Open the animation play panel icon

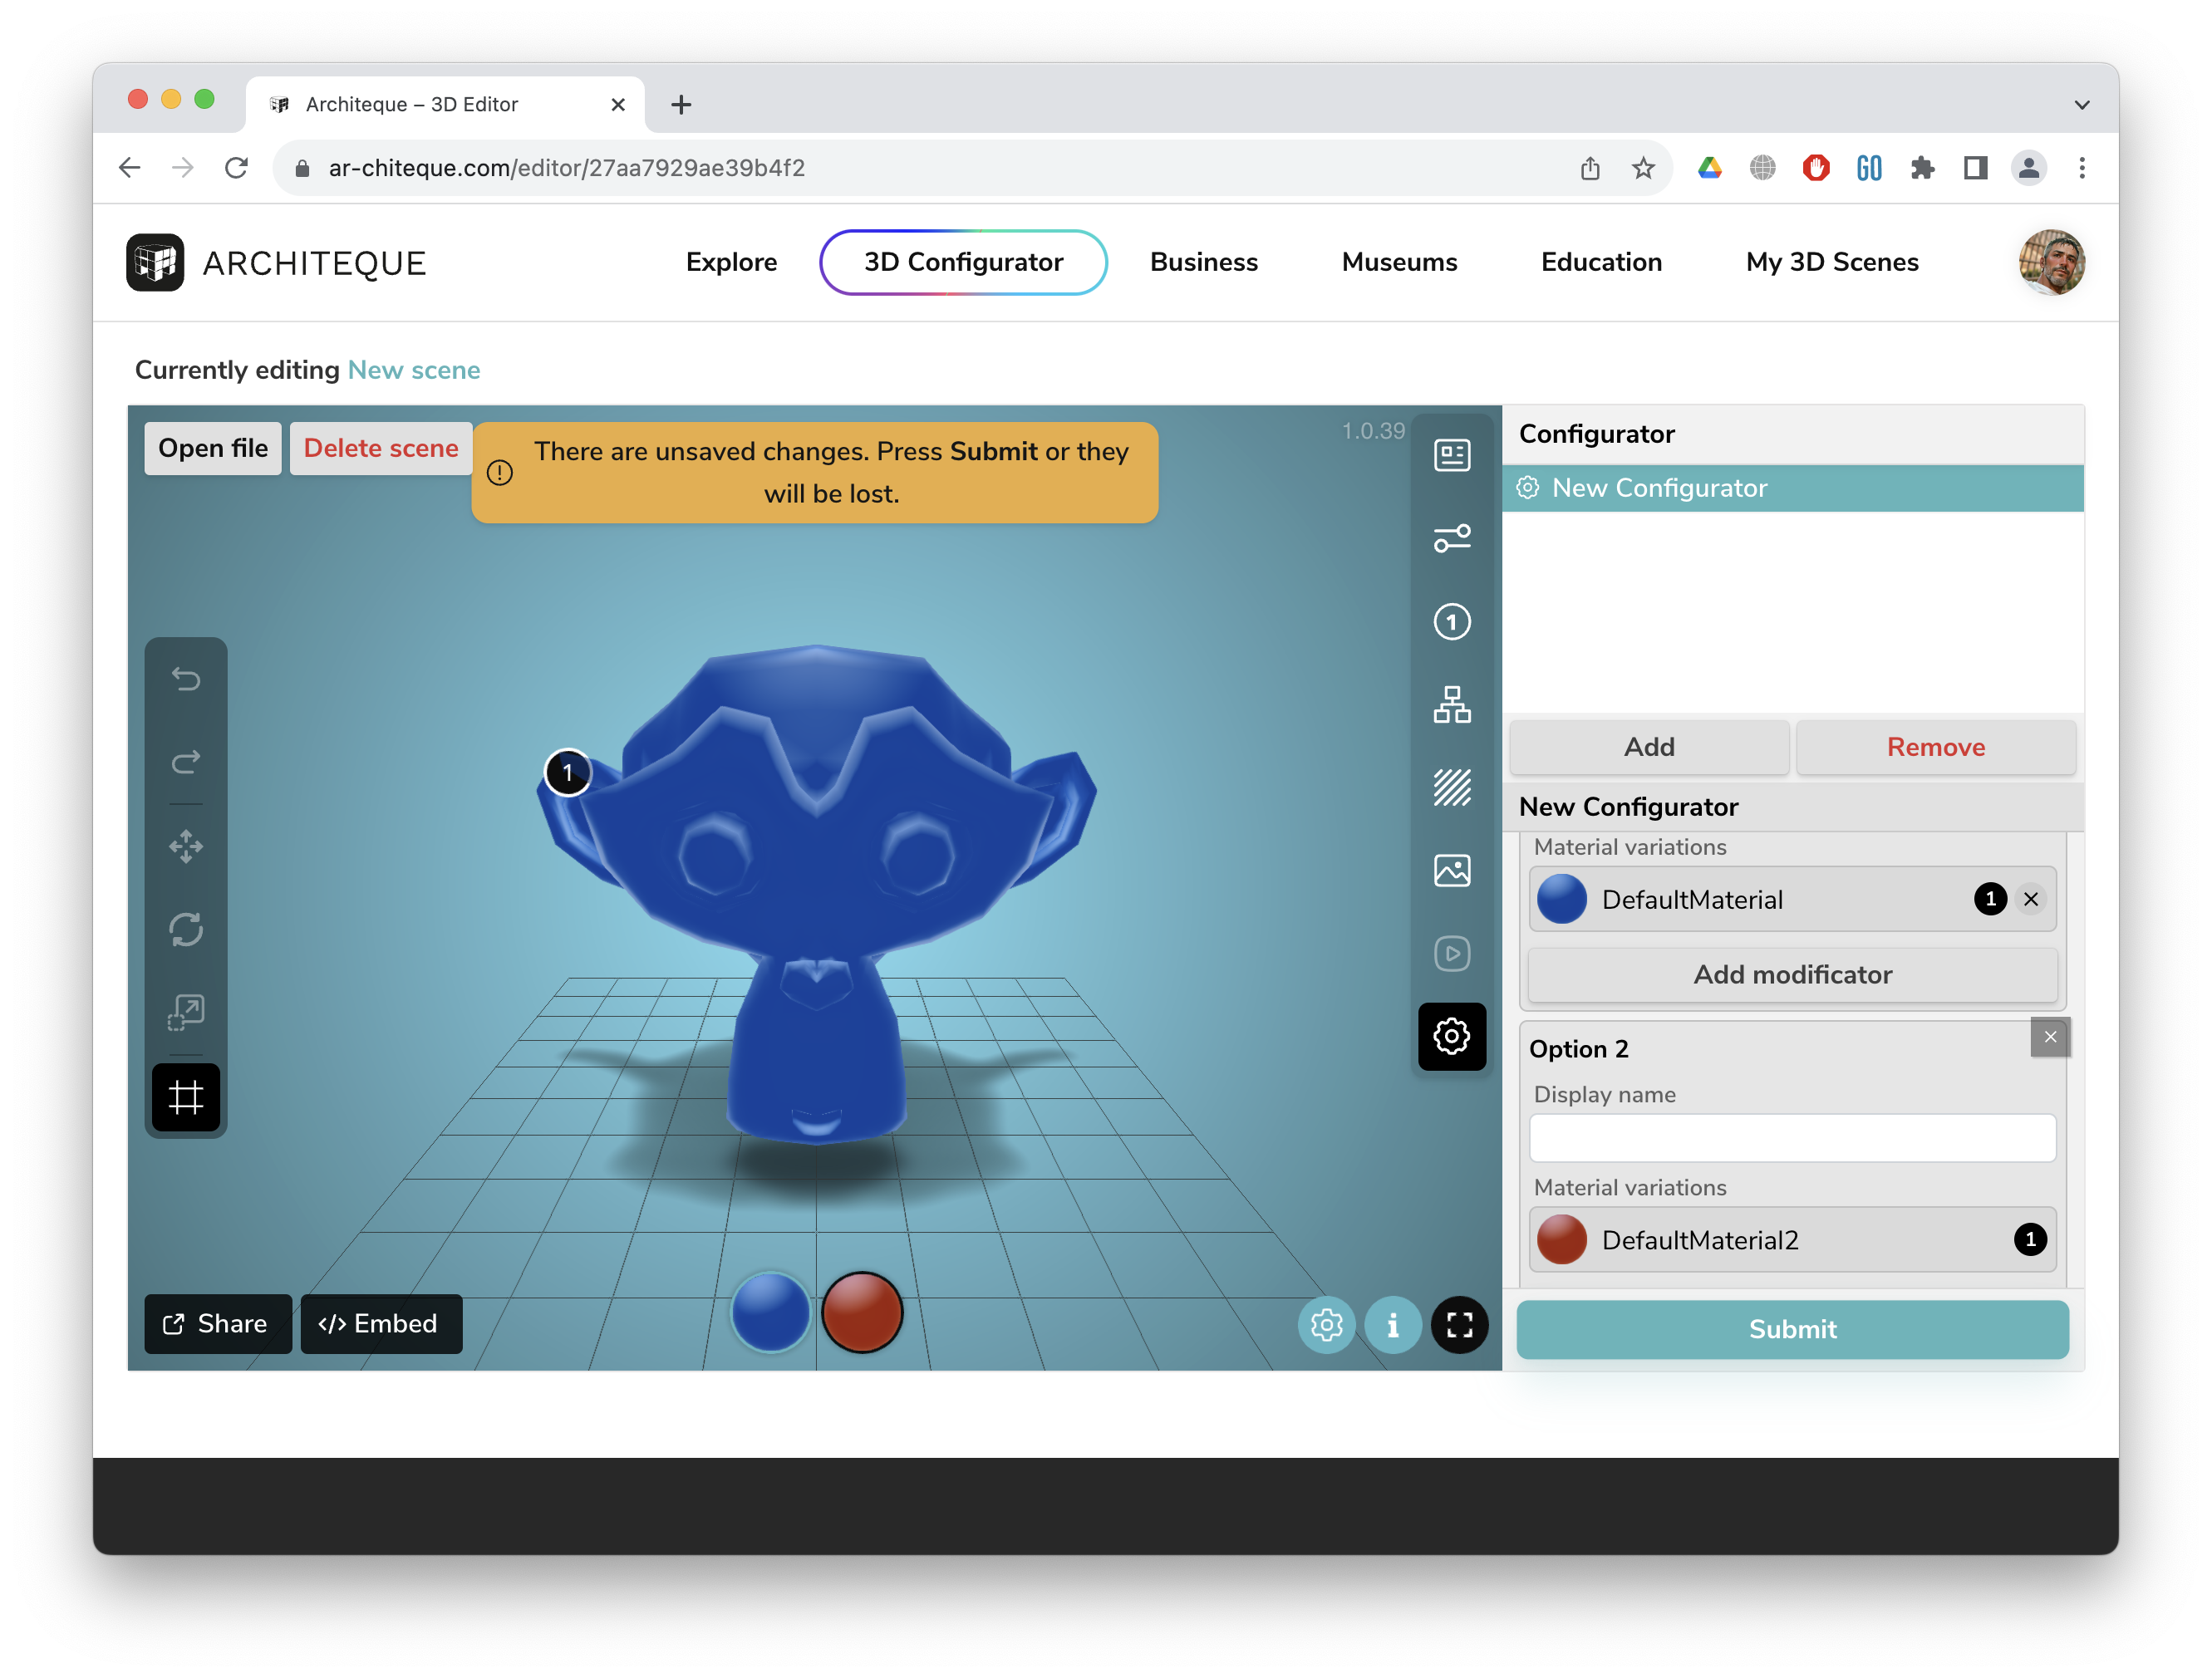coord(1451,954)
